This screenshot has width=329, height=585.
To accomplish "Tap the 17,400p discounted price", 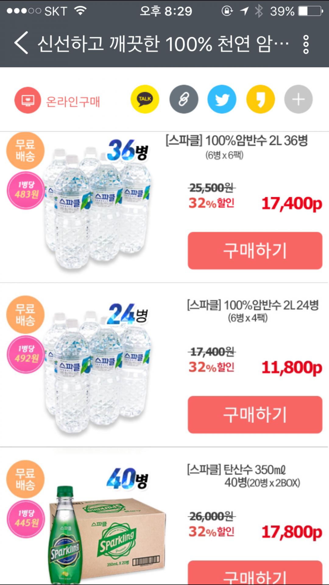I will [x=292, y=203].
